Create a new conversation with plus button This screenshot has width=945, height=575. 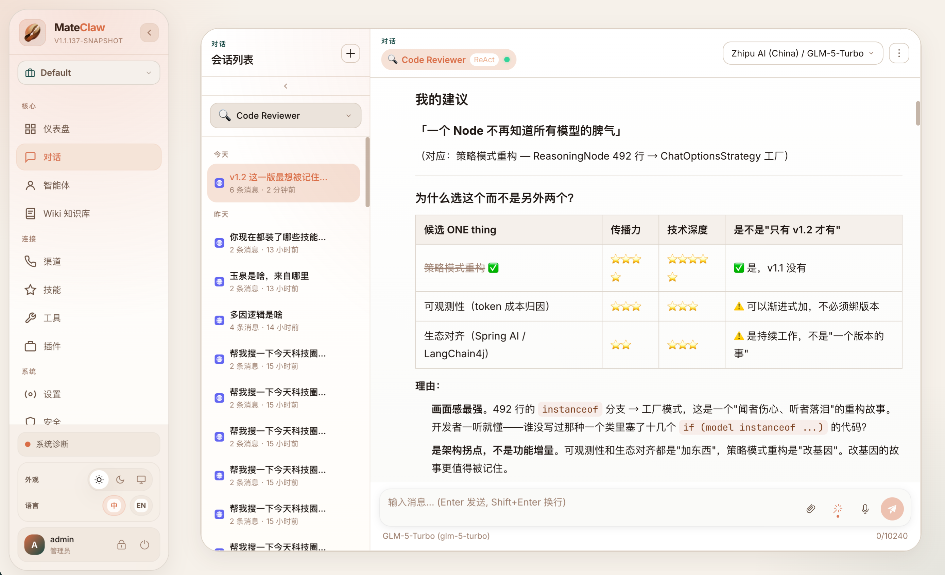pyautogui.click(x=350, y=53)
